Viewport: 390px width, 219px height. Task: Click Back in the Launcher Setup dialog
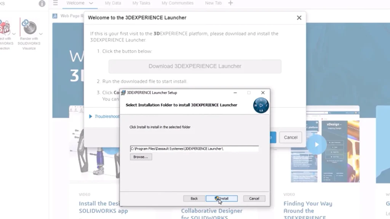pos(194,198)
